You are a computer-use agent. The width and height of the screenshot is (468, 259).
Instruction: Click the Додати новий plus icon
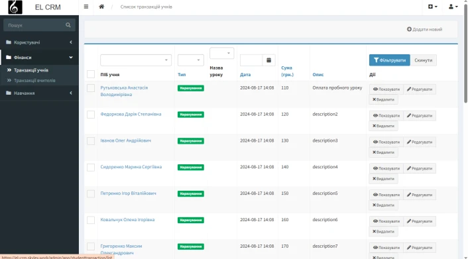tap(409, 29)
